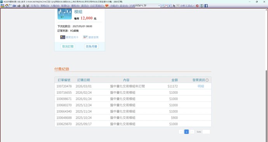Open the 分析工具(L) menu
This screenshot has height=142, width=268.
[187, 6]
